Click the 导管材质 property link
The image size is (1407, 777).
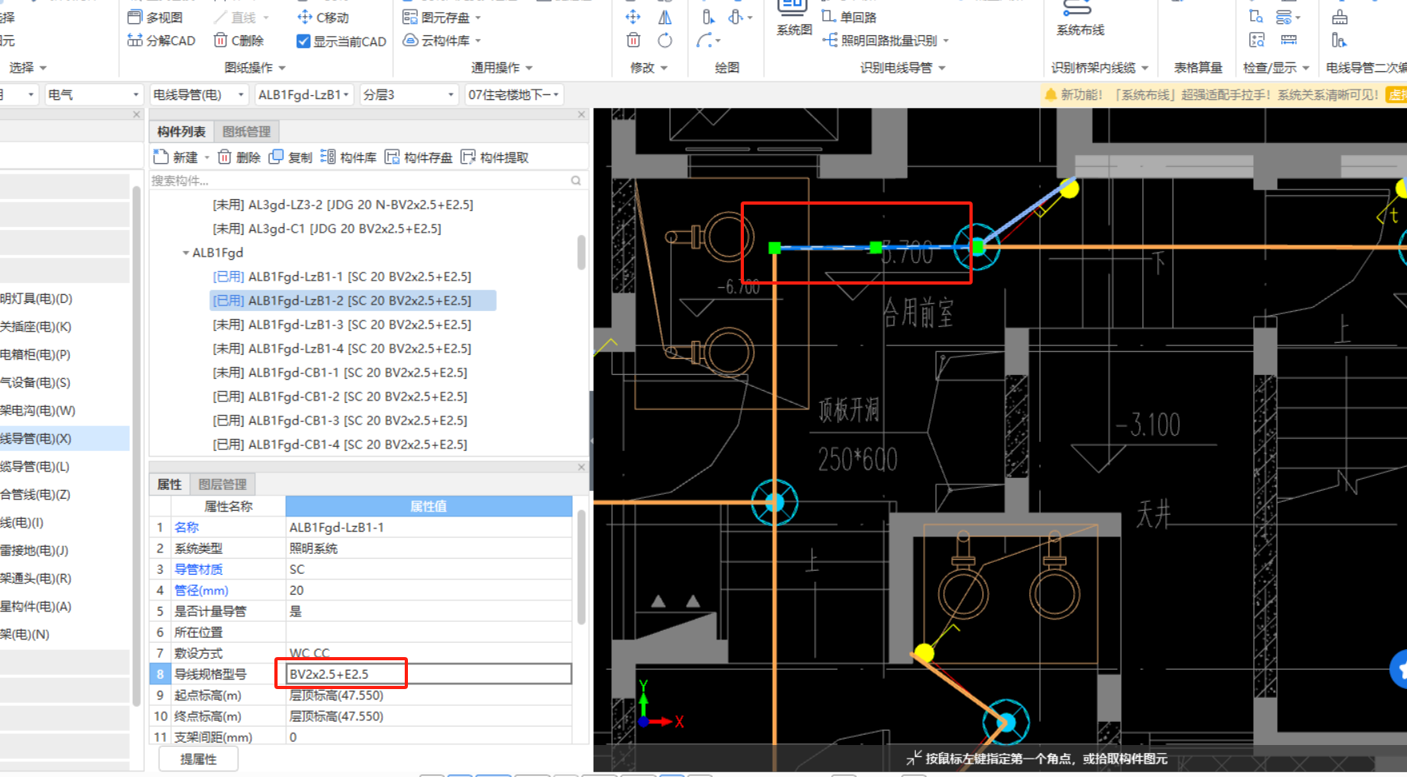point(198,569)
